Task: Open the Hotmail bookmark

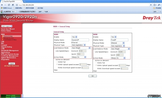Action: pyautogui.click(x=6, y=8)
